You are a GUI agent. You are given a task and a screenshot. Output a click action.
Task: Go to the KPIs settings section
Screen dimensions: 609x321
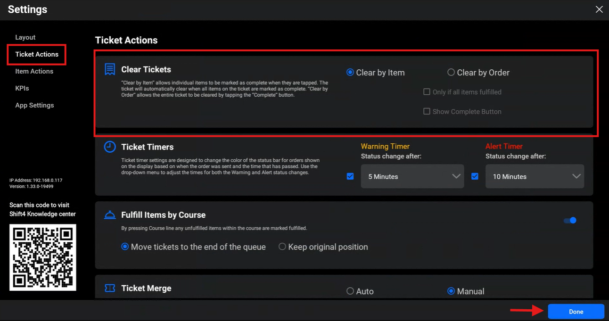coord(22,88)
